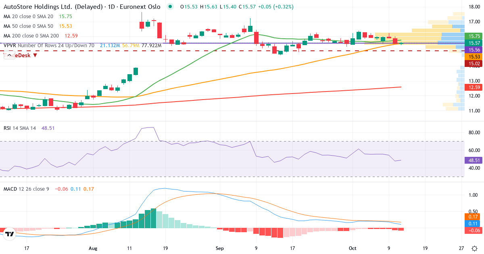This screenshot has width=484, height=254.
Task: Click the green market status dot
Action: pyautogui.click(x=171, y=7)
